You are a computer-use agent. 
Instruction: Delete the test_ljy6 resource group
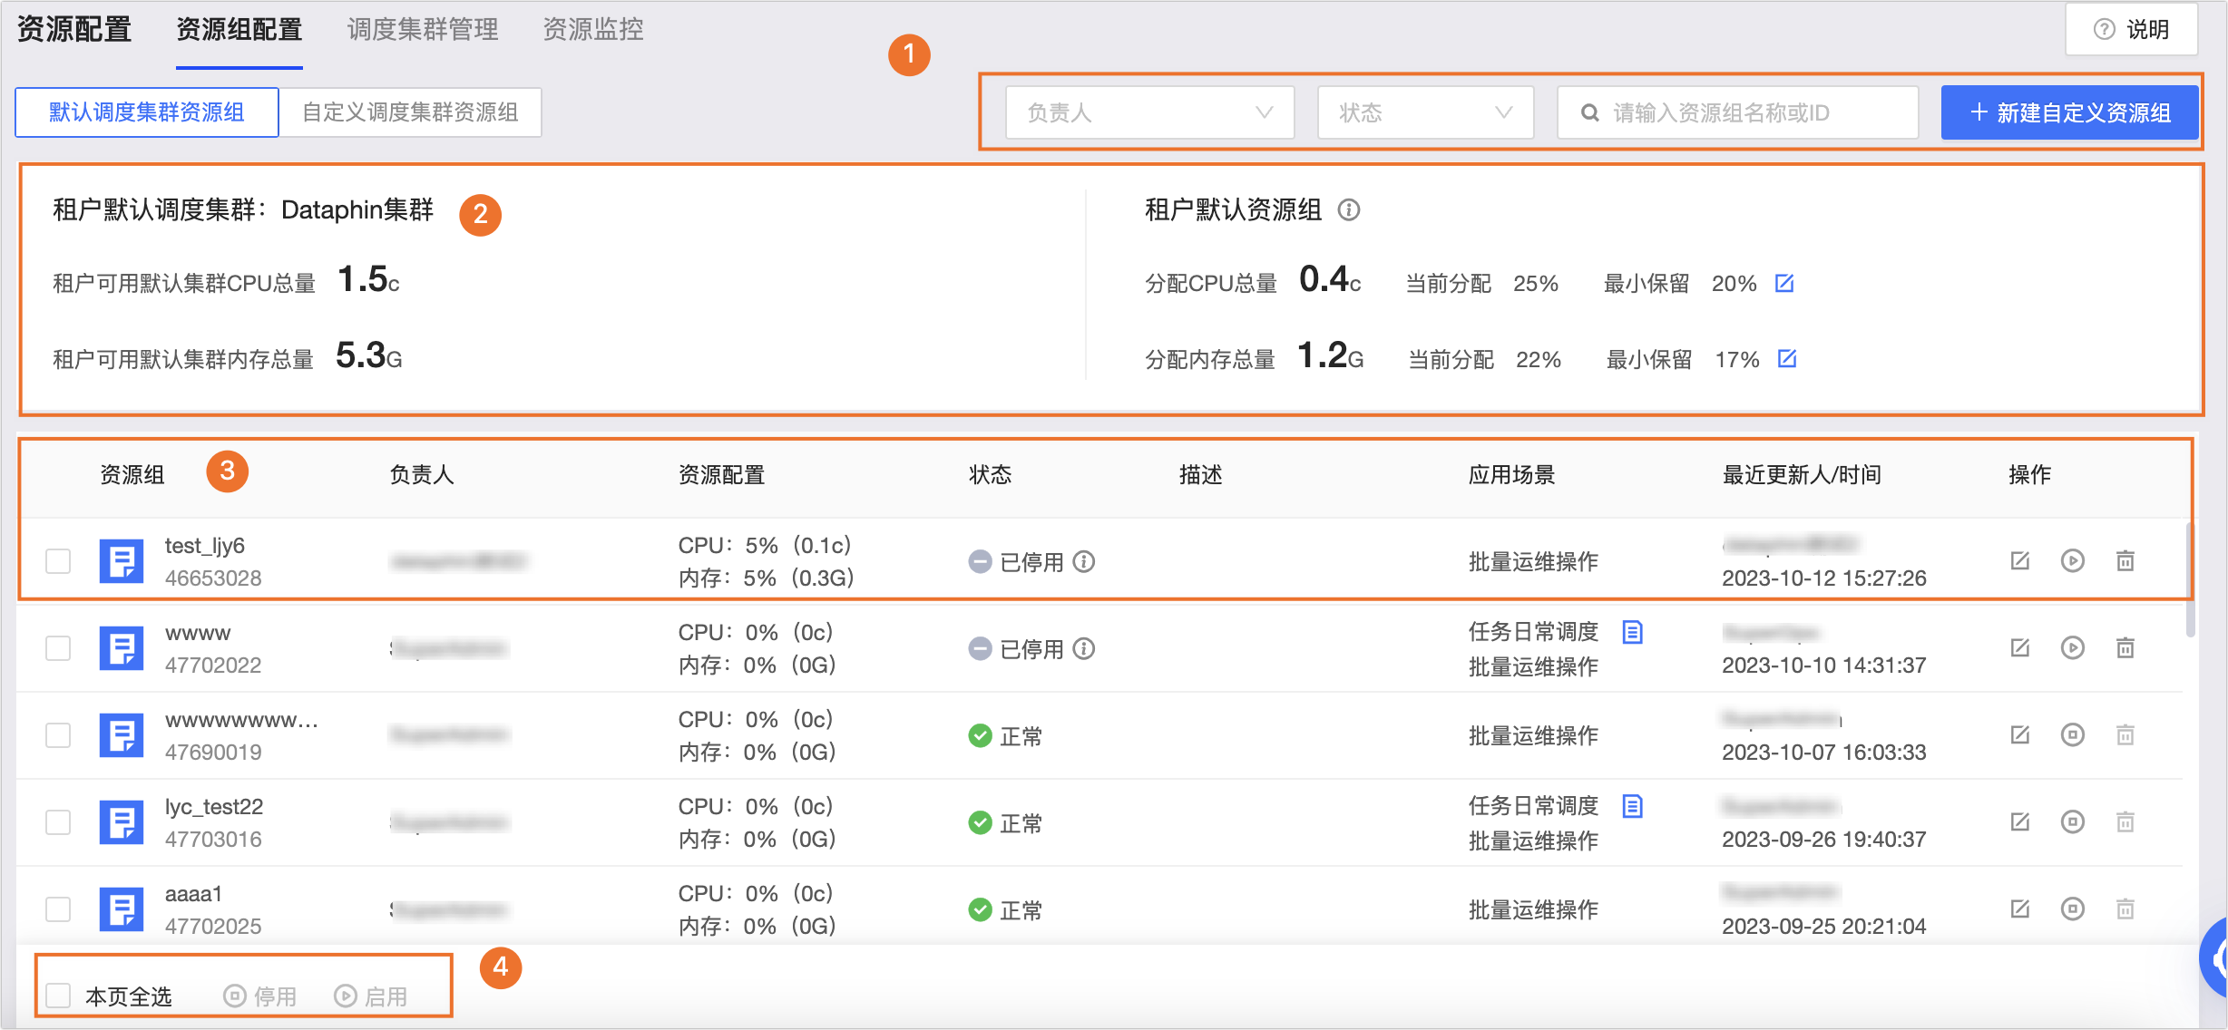(2125, 560)
